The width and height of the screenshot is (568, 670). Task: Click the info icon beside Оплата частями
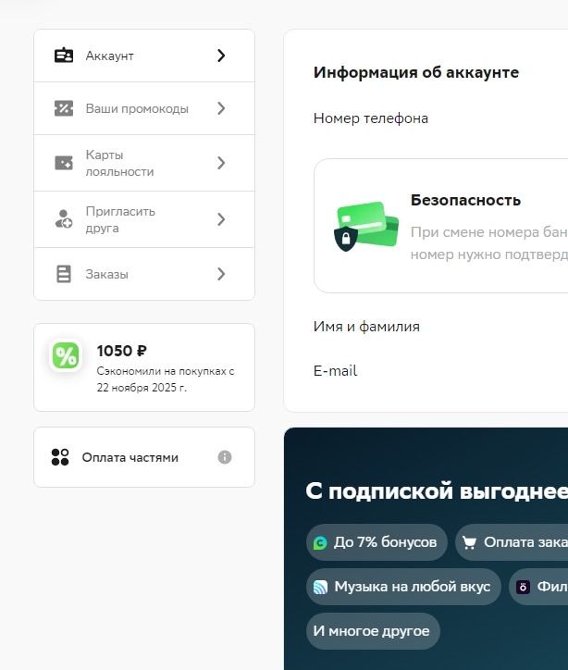pos(225,457)
